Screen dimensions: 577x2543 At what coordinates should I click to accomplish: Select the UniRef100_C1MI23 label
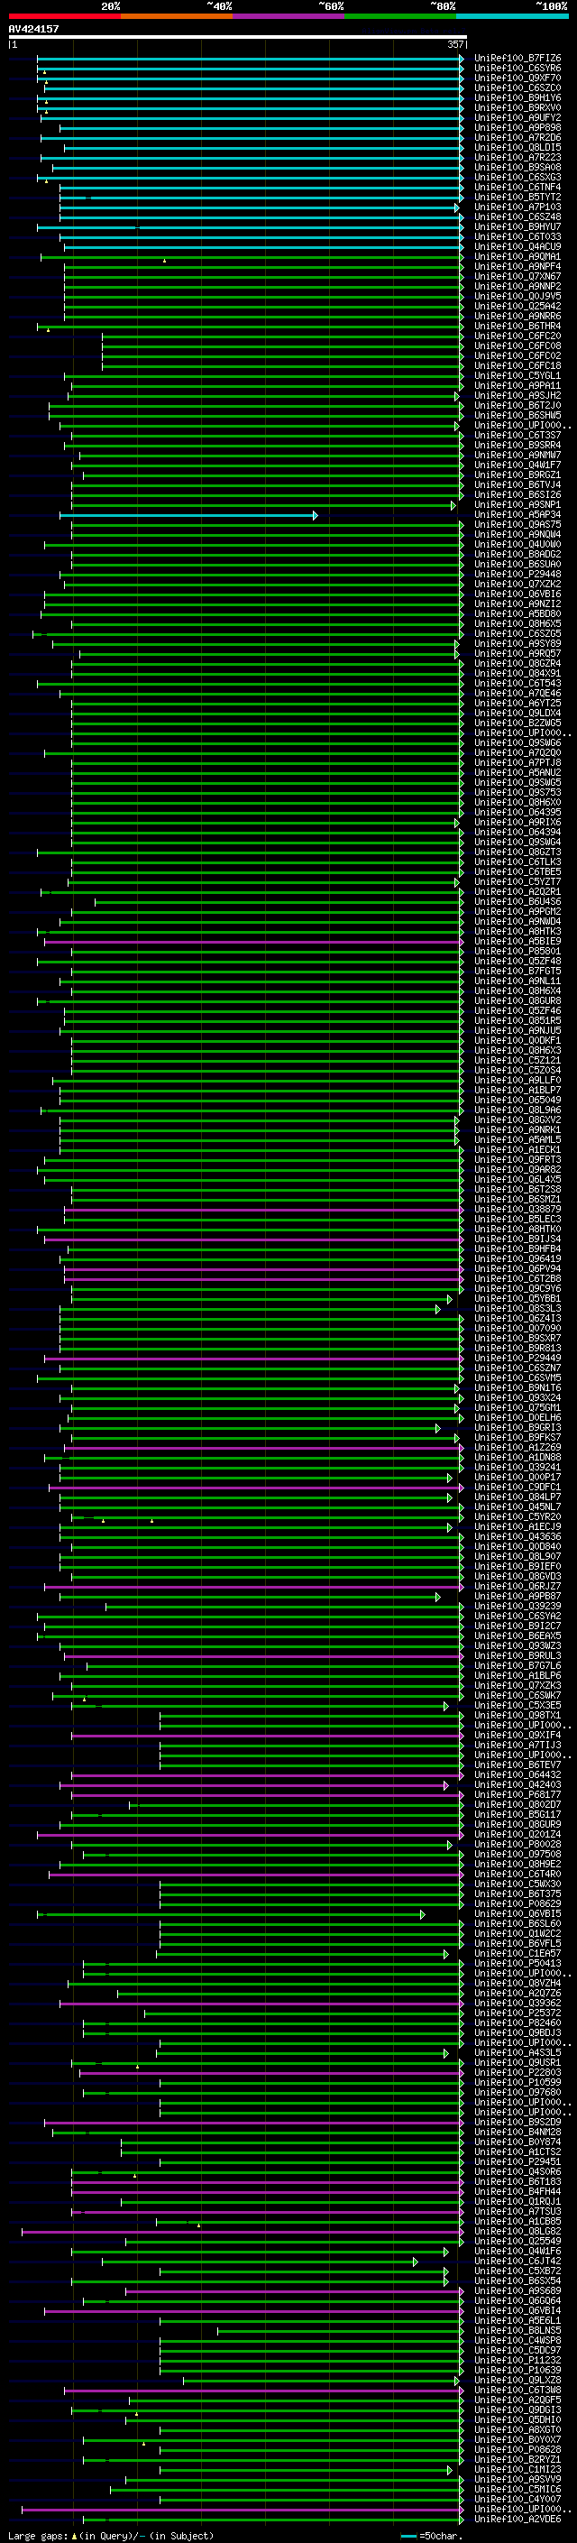tap(517, 2470)
